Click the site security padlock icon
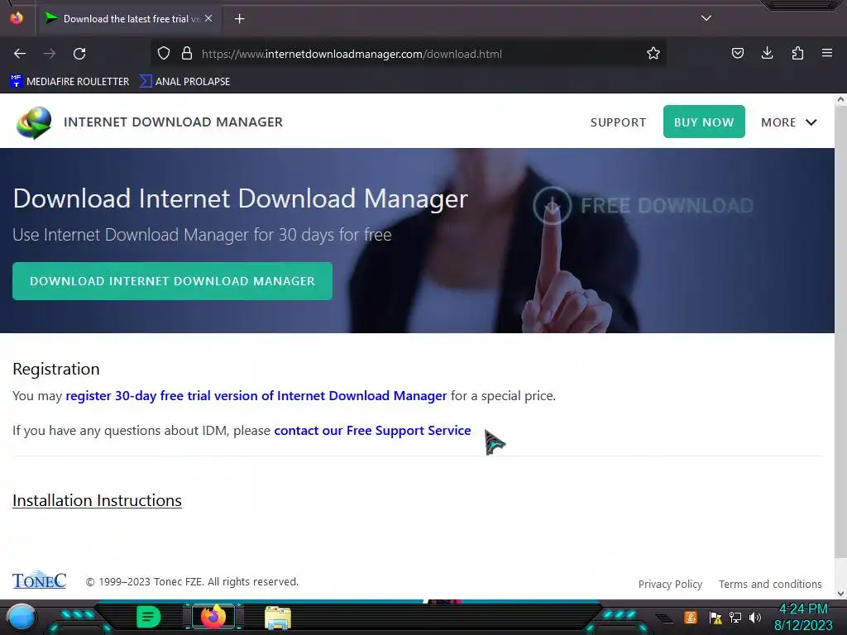Screen dimensions: 847x635 187,53
